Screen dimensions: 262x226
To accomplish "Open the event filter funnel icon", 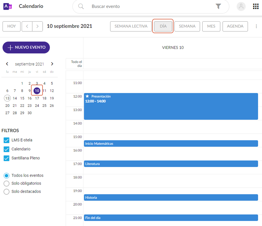I will tap(218, 6).
